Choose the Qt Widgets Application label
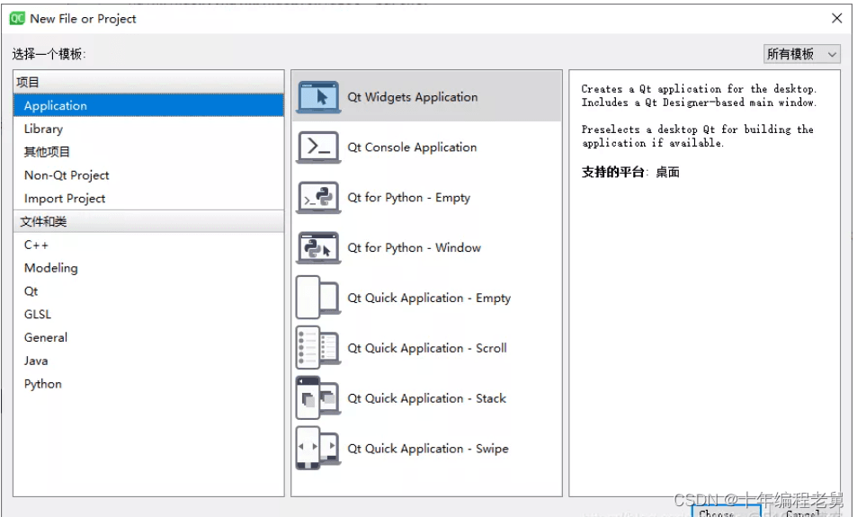857x517 pixels. [413, 97]
